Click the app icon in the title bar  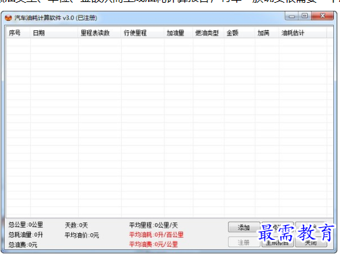[x=8, y=18]
